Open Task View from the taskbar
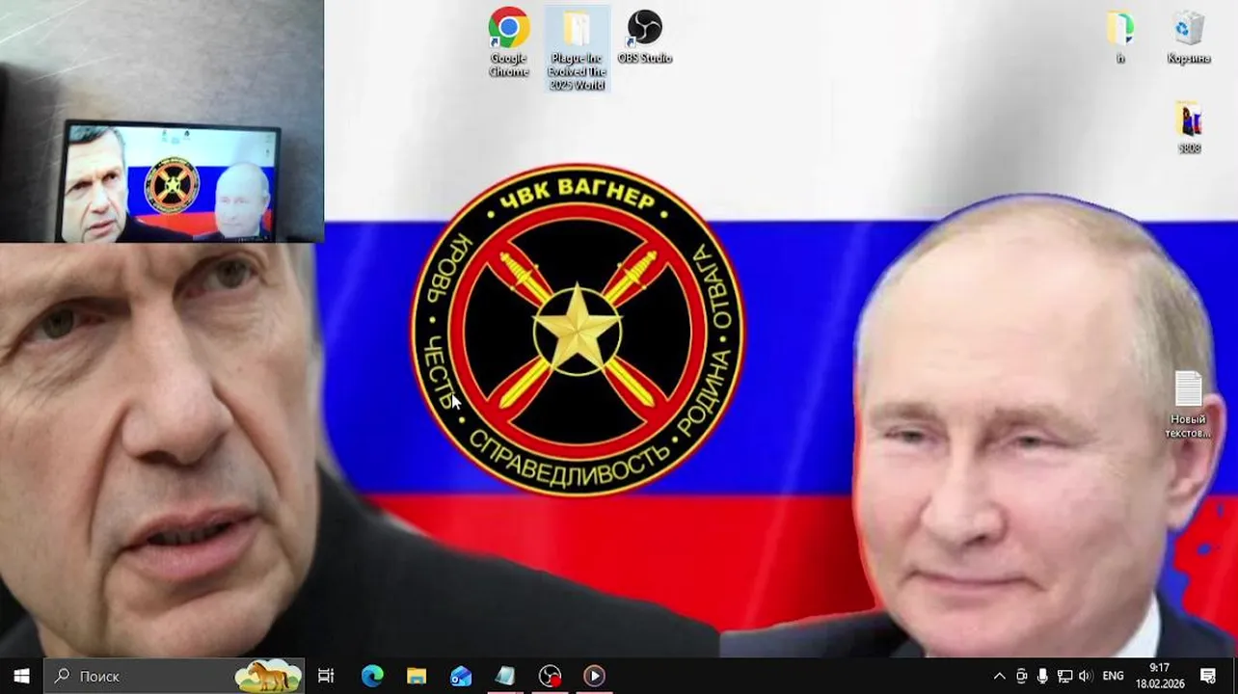 click(326, 676)
